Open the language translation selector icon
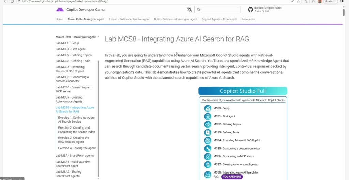This screenshot has height=180, width=349. (x=189, y=10)
